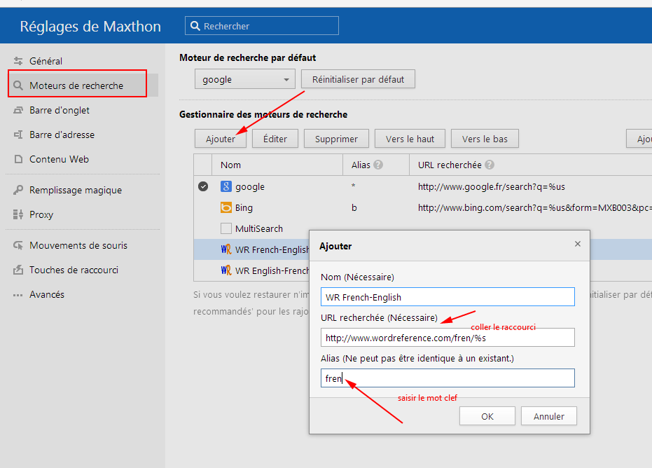
Task: Focus the Rechercher settings search field
Action: (x=261, y=26)
